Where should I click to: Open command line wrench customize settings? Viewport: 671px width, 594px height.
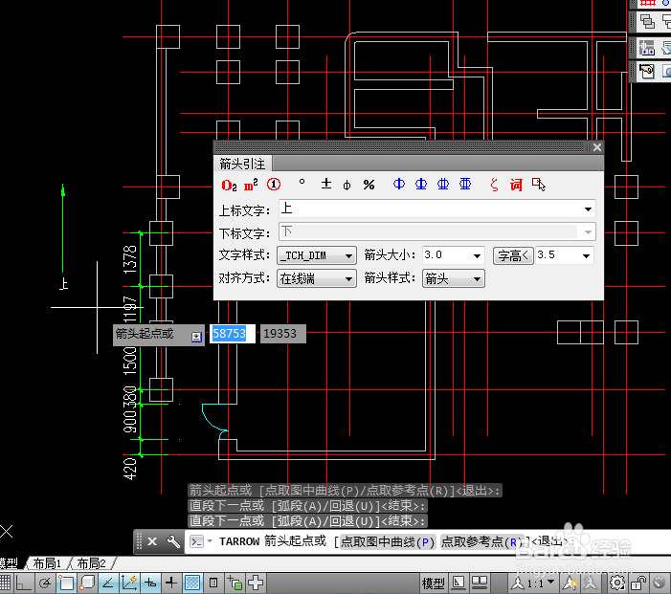coord(173,541)
